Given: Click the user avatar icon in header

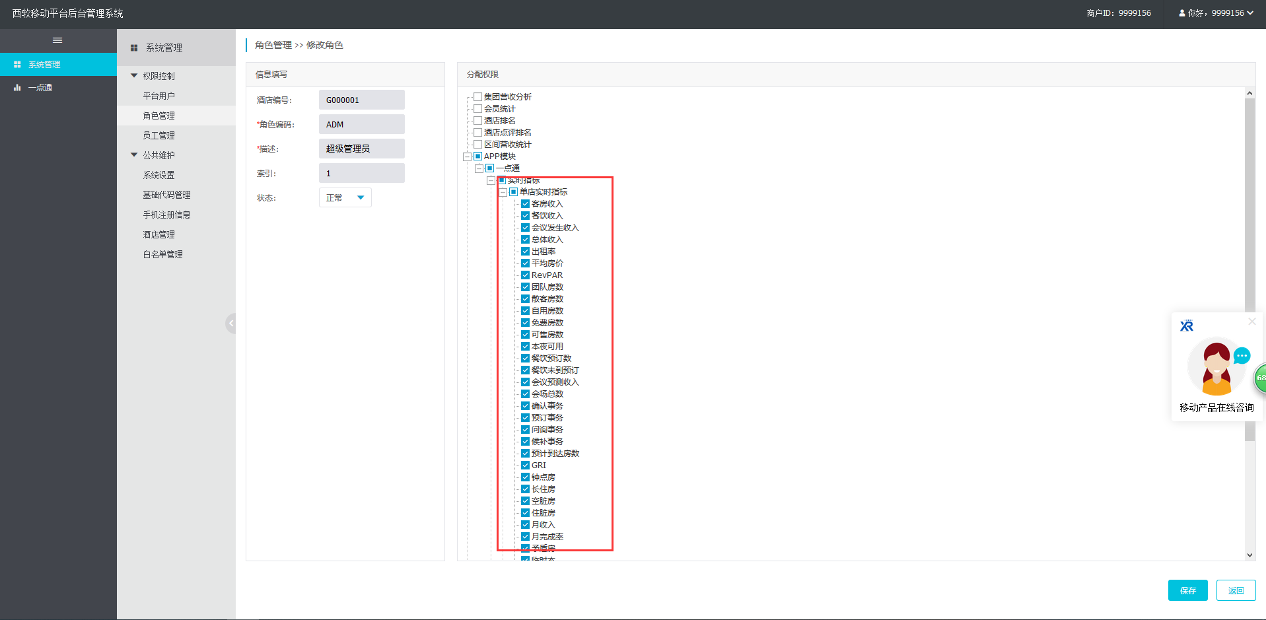Looking at the screenshot, I should [x=1181, y=13].
